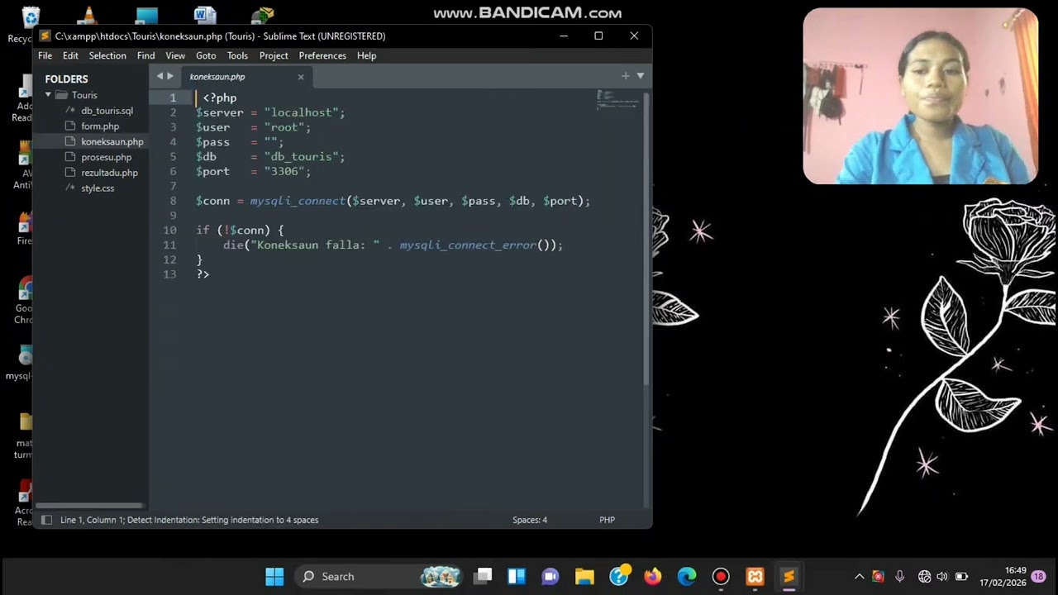Open the tab list dropdown arrow
The height and width of the screenshot is (595, 1058).
point(640,76)
